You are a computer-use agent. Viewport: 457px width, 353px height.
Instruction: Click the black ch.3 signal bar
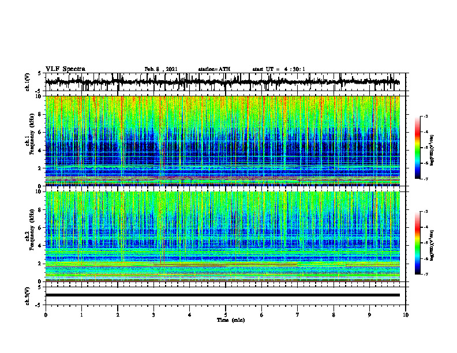point(222,295)
